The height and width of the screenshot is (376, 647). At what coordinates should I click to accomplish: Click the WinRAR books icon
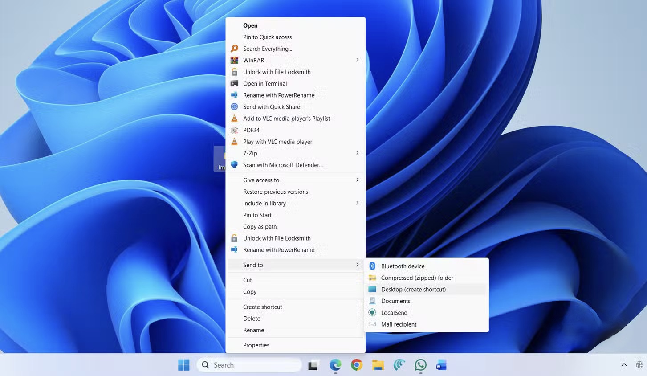click(x=235, y=60)
